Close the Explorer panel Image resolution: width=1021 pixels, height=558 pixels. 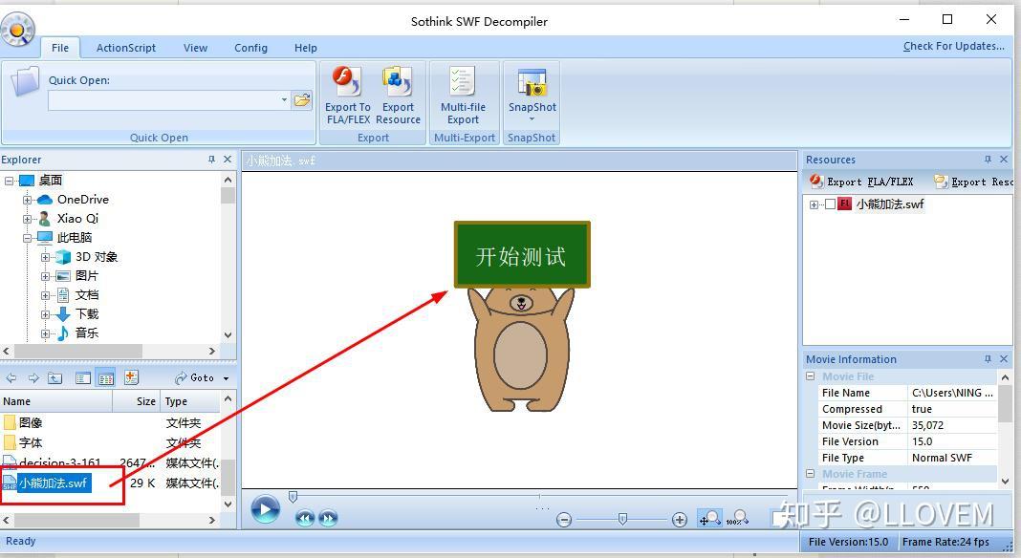click(228, 160)
